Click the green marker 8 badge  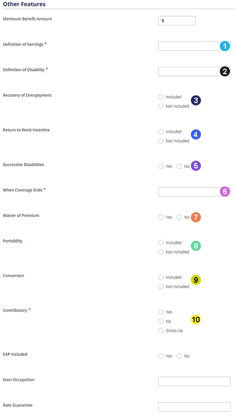(x=196, y=246)
